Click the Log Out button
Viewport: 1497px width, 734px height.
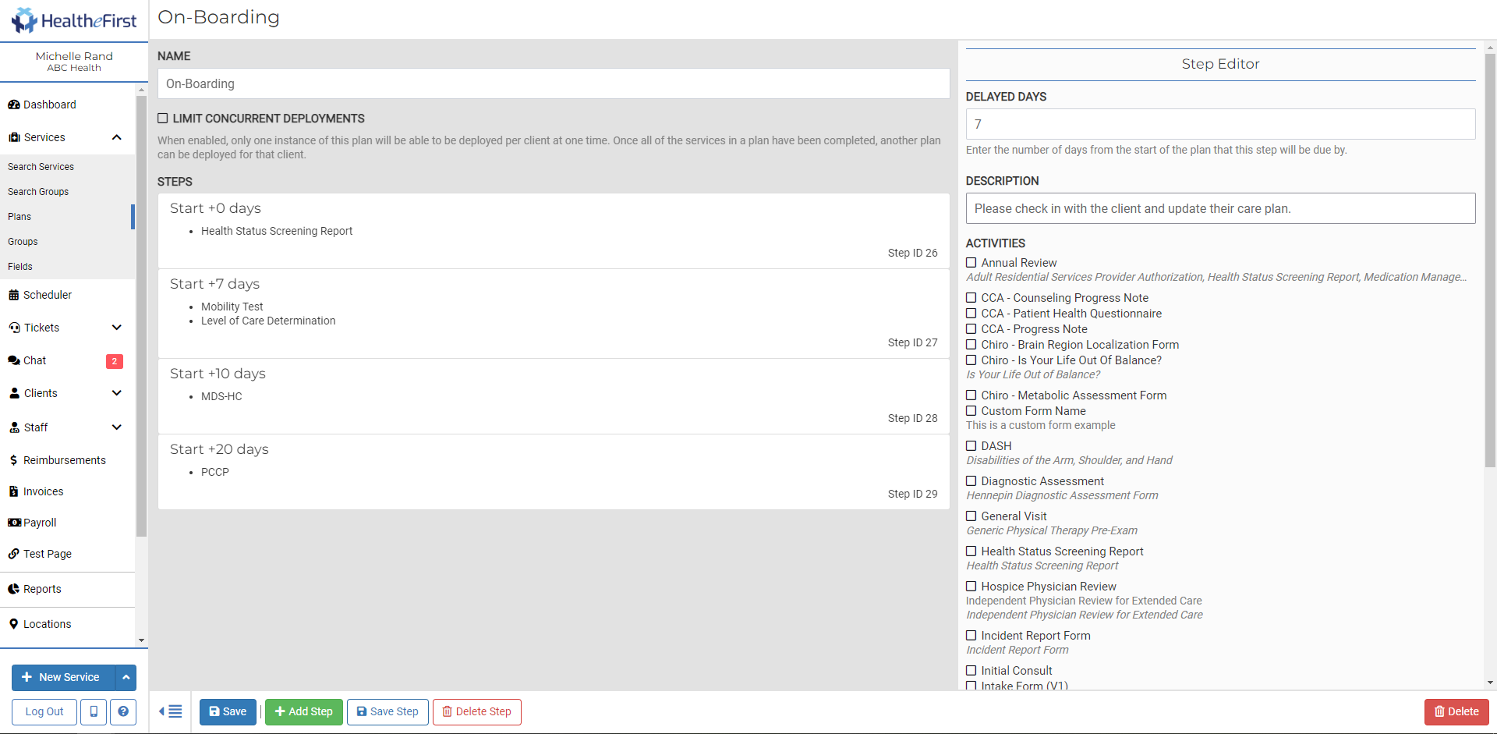(x=44, y=711)
